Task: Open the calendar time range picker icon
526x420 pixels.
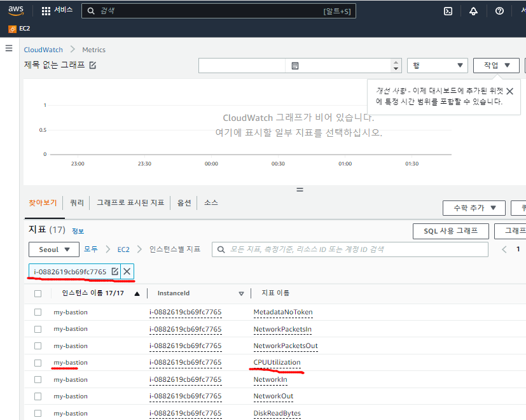Action: point(295,66)
